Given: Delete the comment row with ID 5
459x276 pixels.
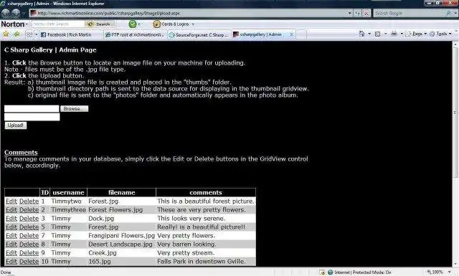Looking at the screenshot, I should 29,227.
